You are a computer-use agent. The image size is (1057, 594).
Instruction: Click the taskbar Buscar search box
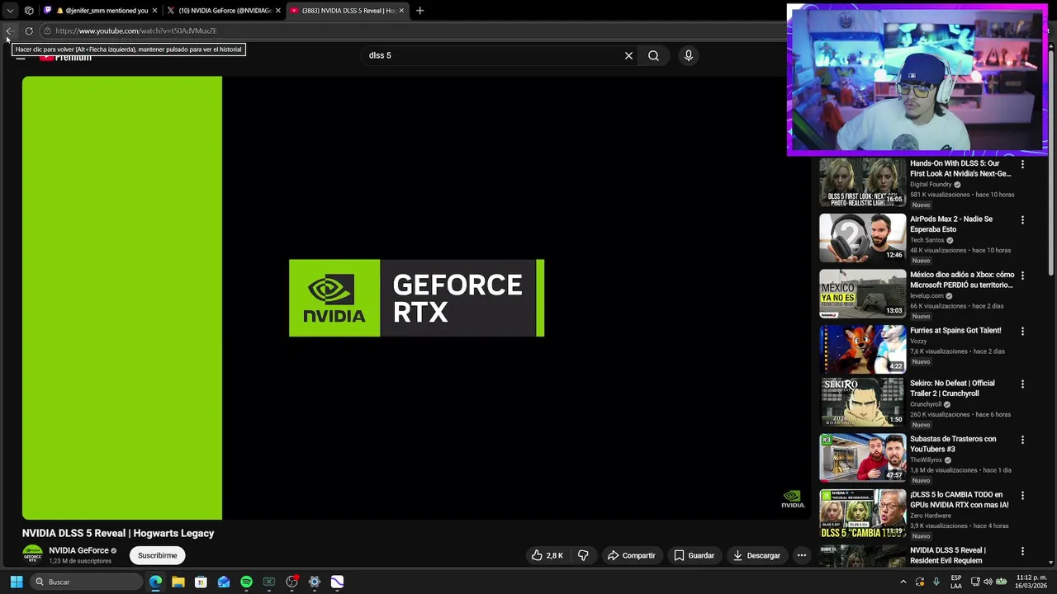87,582
